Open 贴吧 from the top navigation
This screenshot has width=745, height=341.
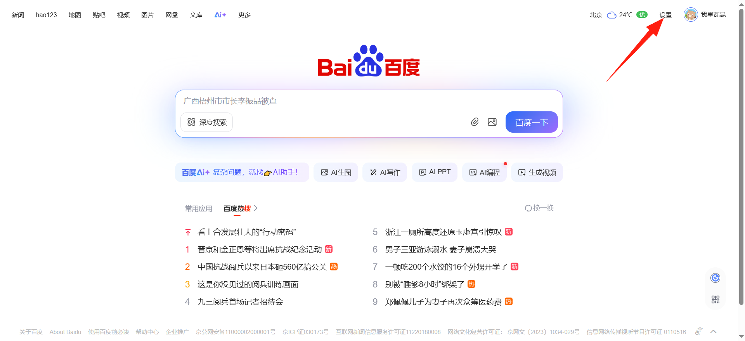coord(99,15)
